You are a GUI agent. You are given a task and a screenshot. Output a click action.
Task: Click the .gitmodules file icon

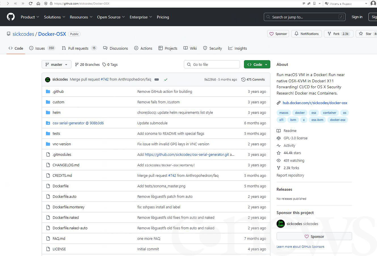(x=48, y=154)
